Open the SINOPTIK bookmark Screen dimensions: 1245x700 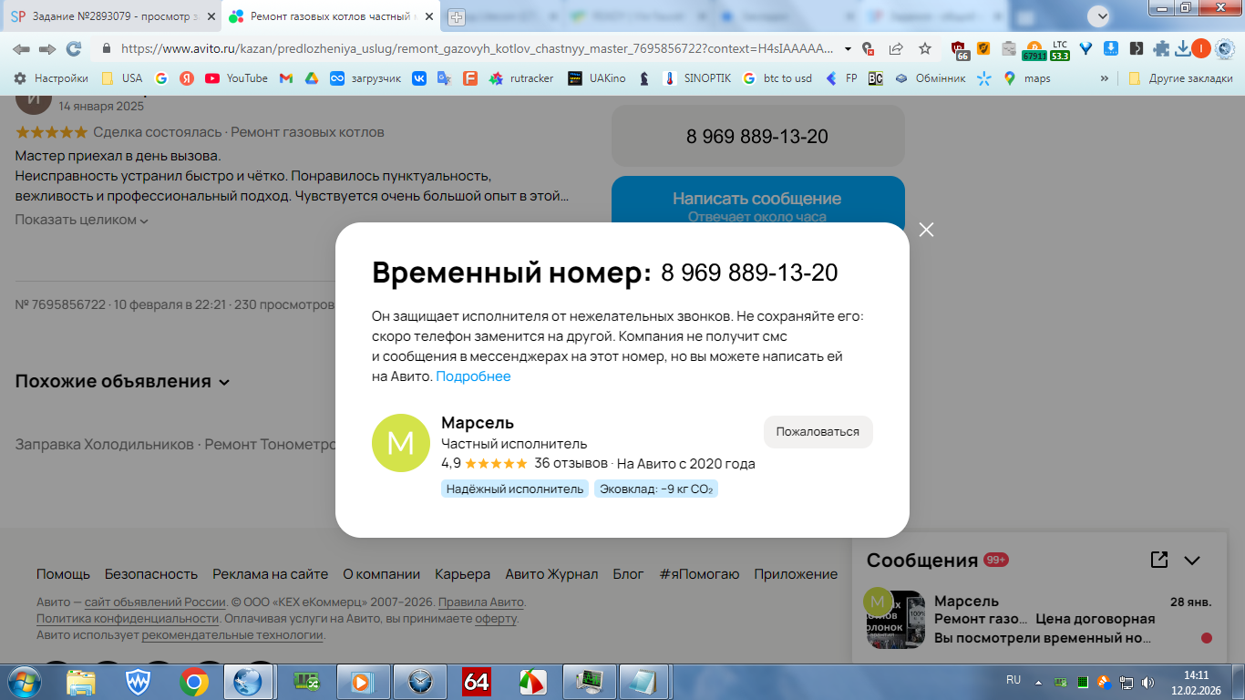click(x=697, y=78)
